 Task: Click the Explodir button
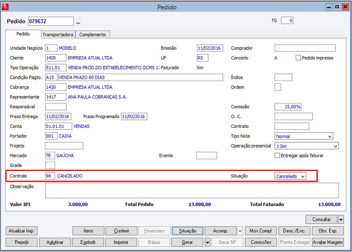88,242
